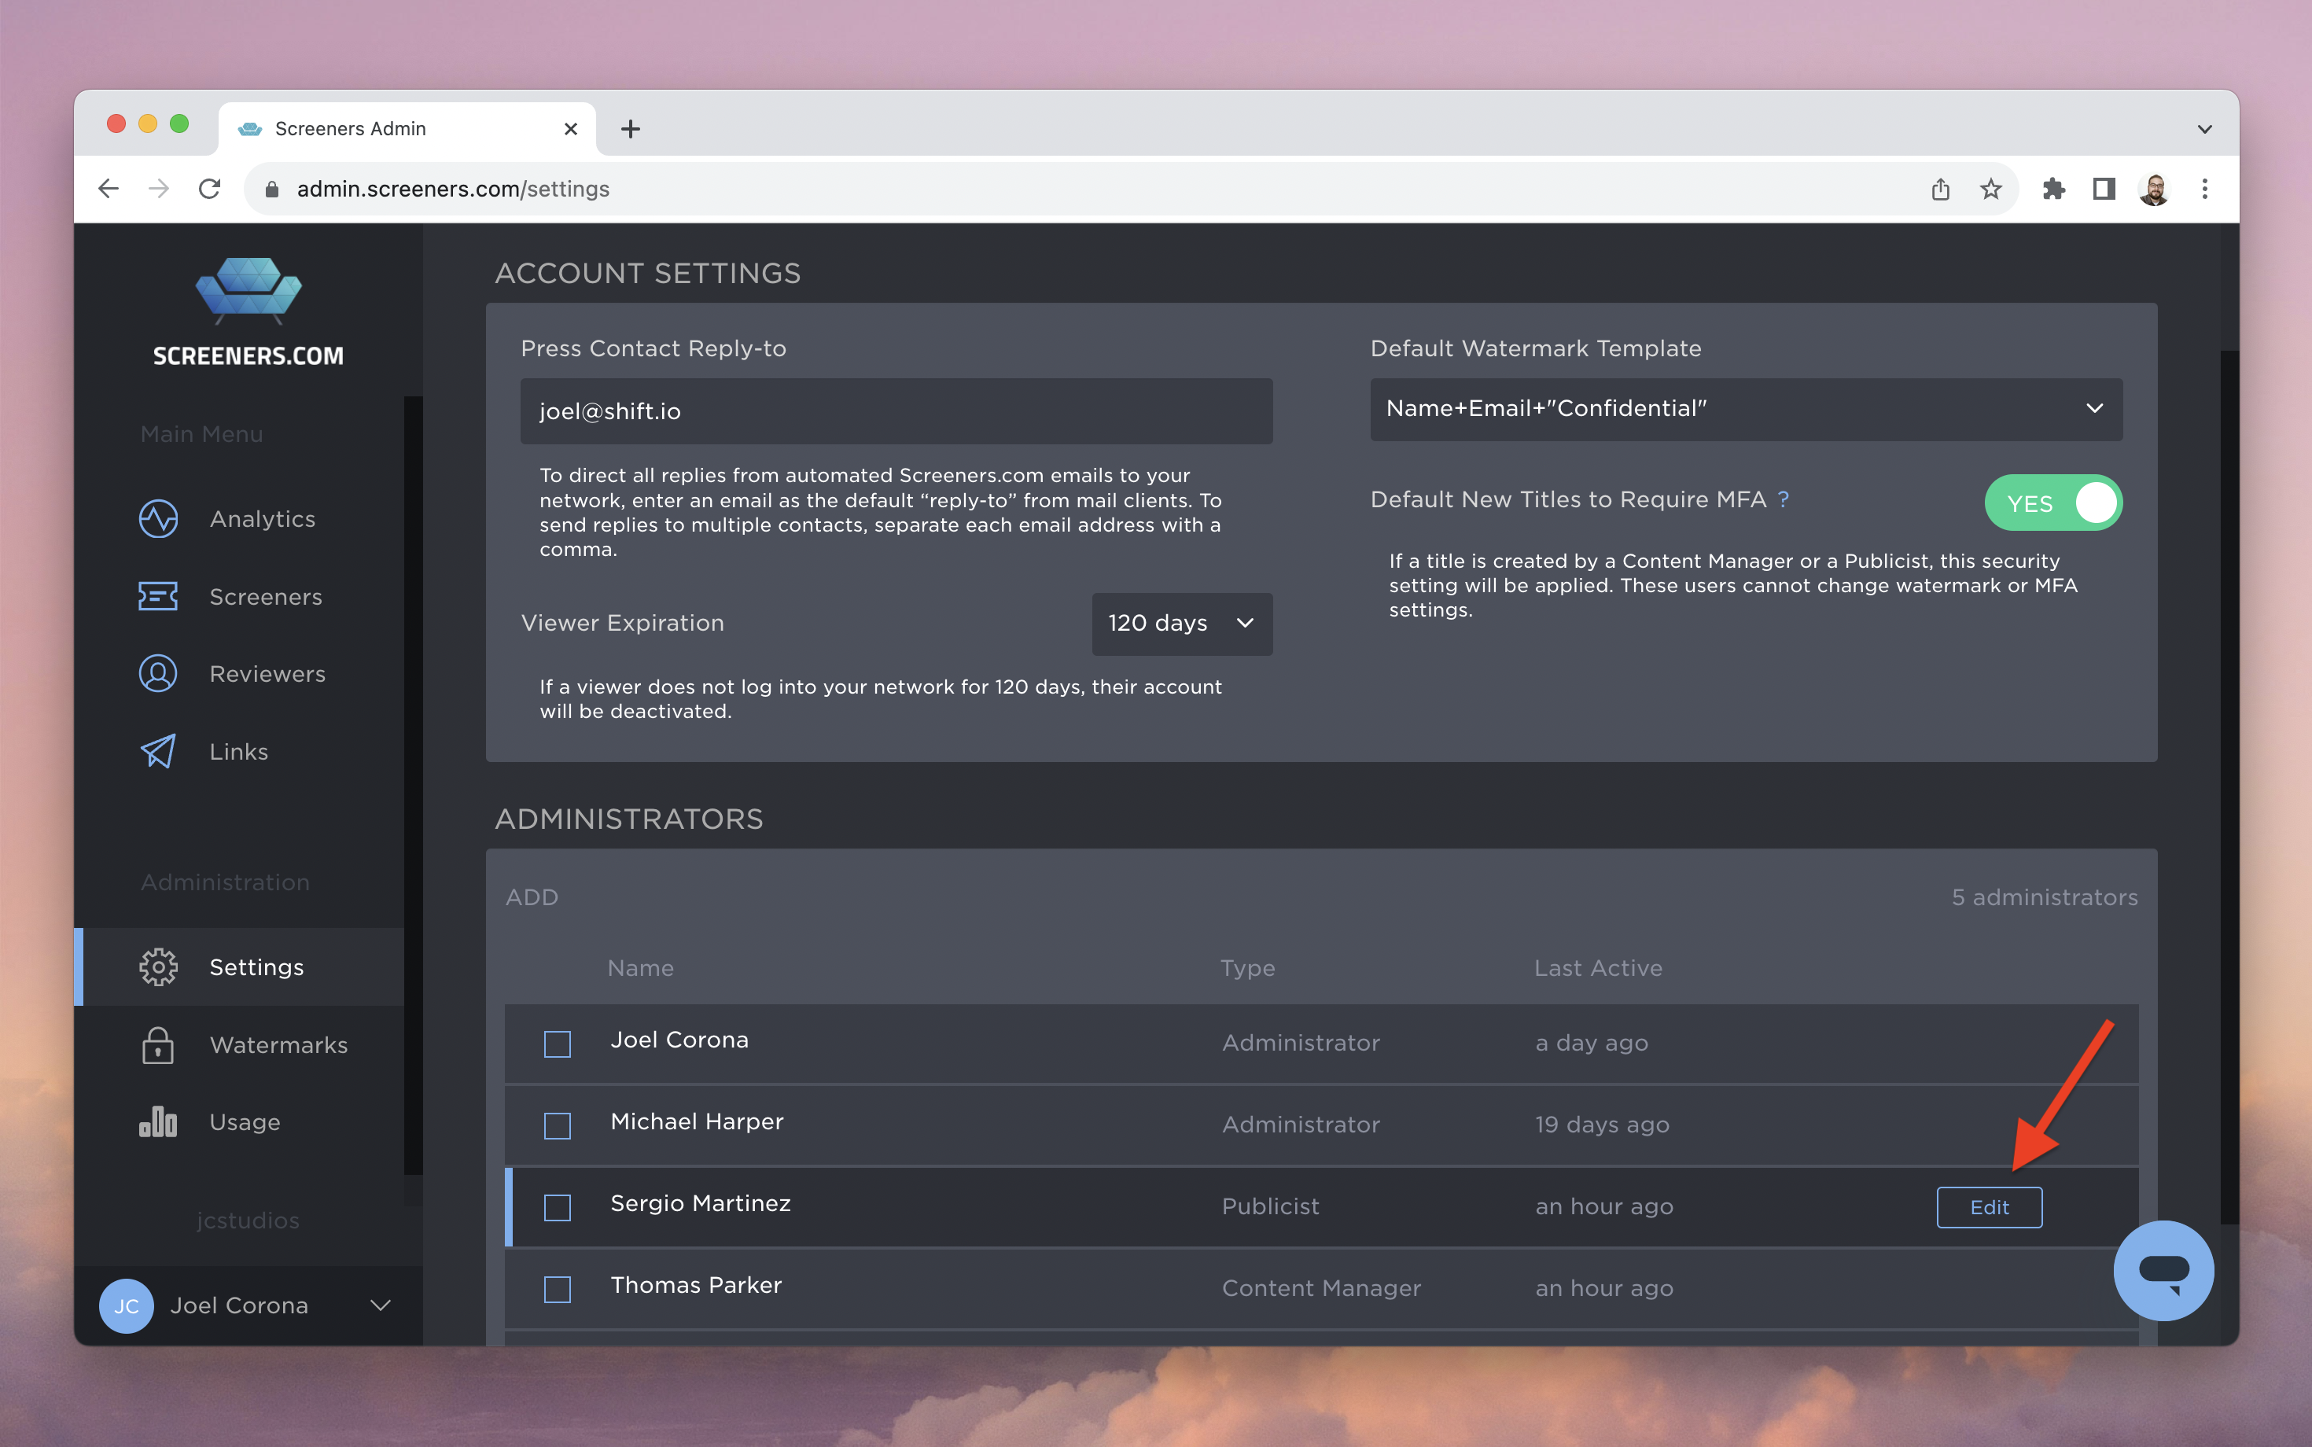
Task: Click the Press Contact Reply-to field
Action: [x=896, y=411]
